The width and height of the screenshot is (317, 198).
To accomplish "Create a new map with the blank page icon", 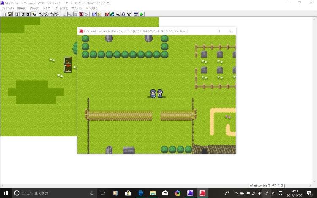I will [x=4, y=14].
